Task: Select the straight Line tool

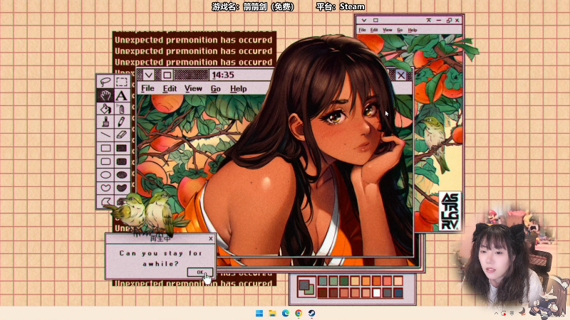Action: click(x=105, y=134)
